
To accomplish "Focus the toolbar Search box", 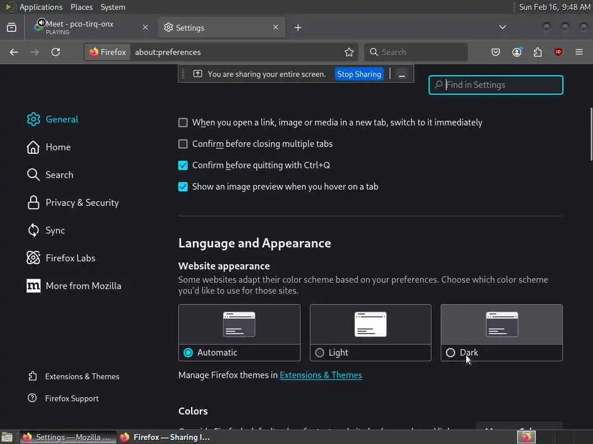I will (416, 52).
